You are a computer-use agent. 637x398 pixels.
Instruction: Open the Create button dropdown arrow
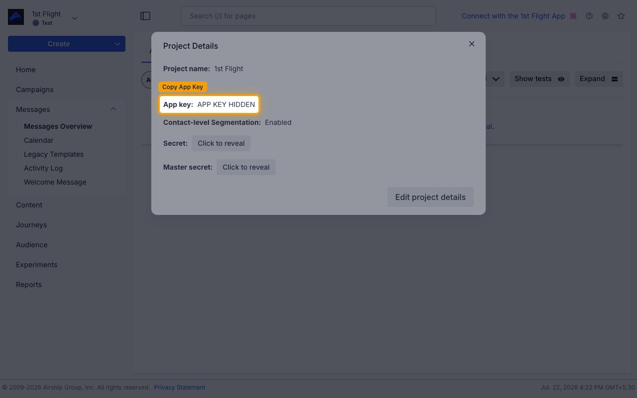click(117, 44)
